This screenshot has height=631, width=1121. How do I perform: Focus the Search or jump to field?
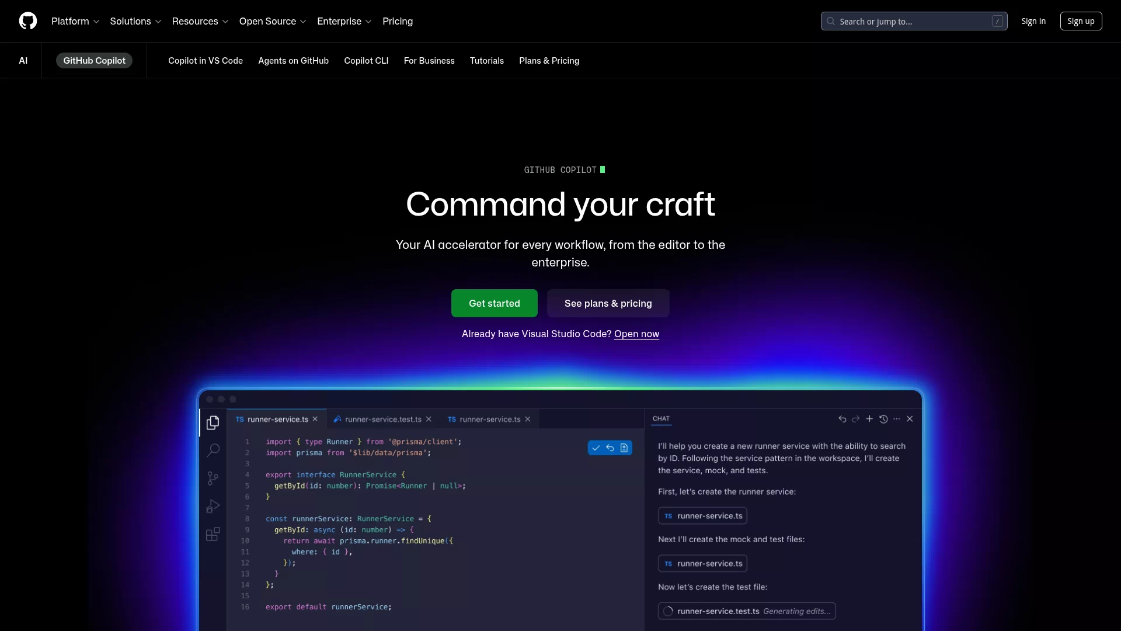pos(914,21)
